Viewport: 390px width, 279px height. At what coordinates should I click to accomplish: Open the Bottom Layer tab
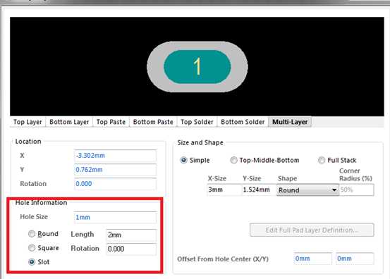coord(69,122)
